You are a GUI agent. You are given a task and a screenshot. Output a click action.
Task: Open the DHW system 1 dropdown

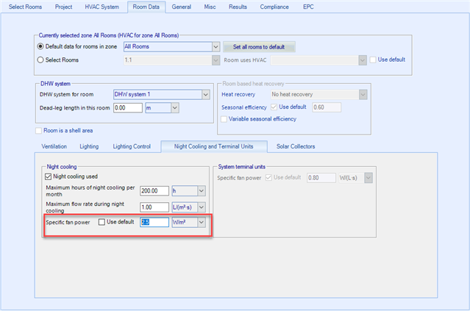(205, 94)
